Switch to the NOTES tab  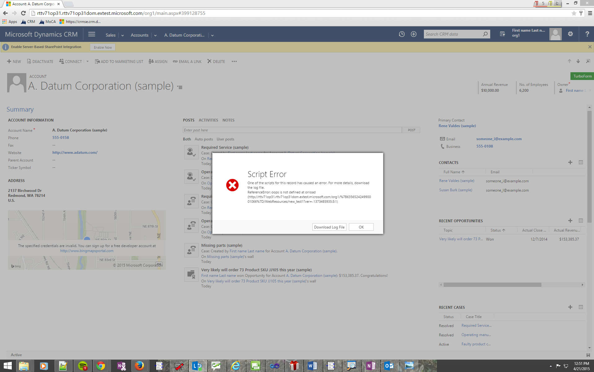(x=228, y=120)
